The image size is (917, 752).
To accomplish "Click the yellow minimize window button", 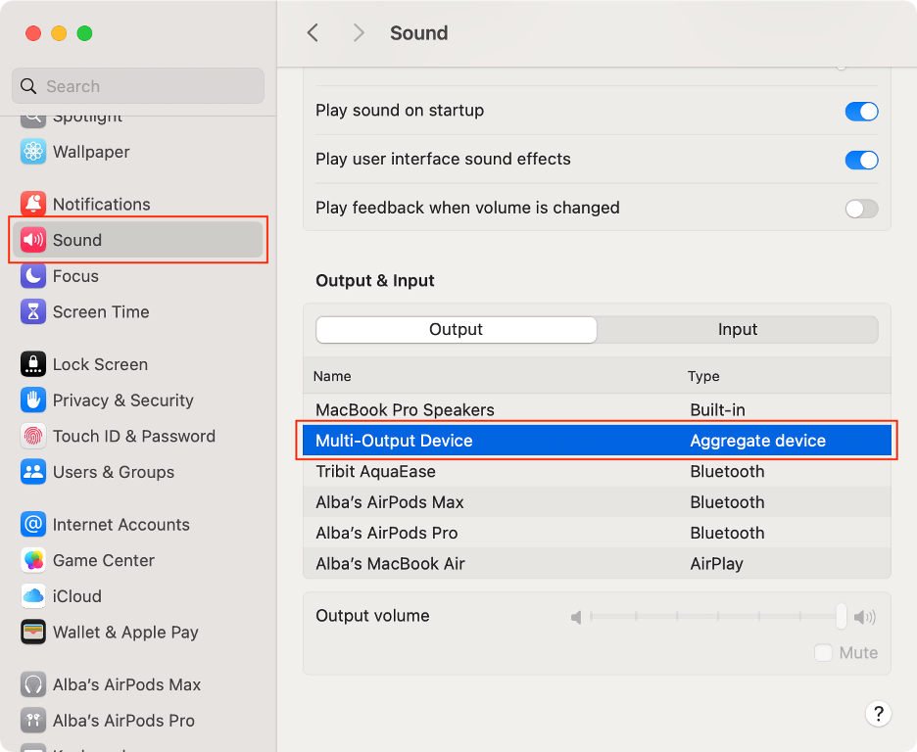I will click(59, 33).
